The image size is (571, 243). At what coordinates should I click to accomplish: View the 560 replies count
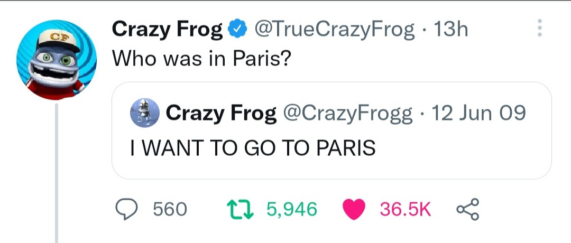pos(170,210)
